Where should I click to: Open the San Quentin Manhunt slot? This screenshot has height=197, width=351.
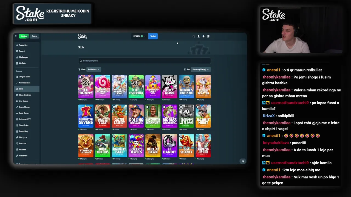[x=153, y=116]
